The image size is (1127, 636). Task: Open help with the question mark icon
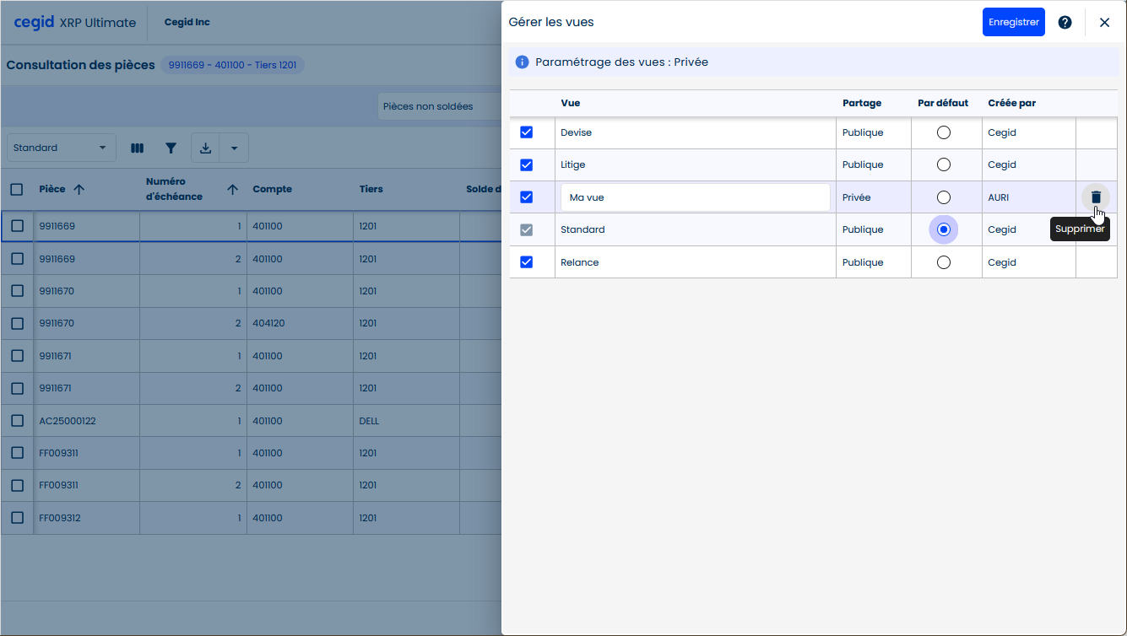point(1065,23)
